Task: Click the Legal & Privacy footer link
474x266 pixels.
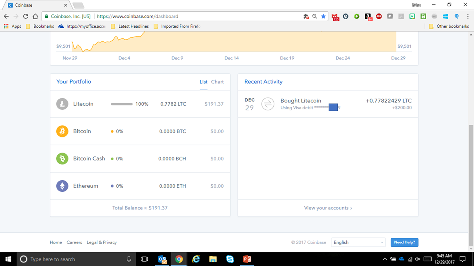Action: click(101, 242)
